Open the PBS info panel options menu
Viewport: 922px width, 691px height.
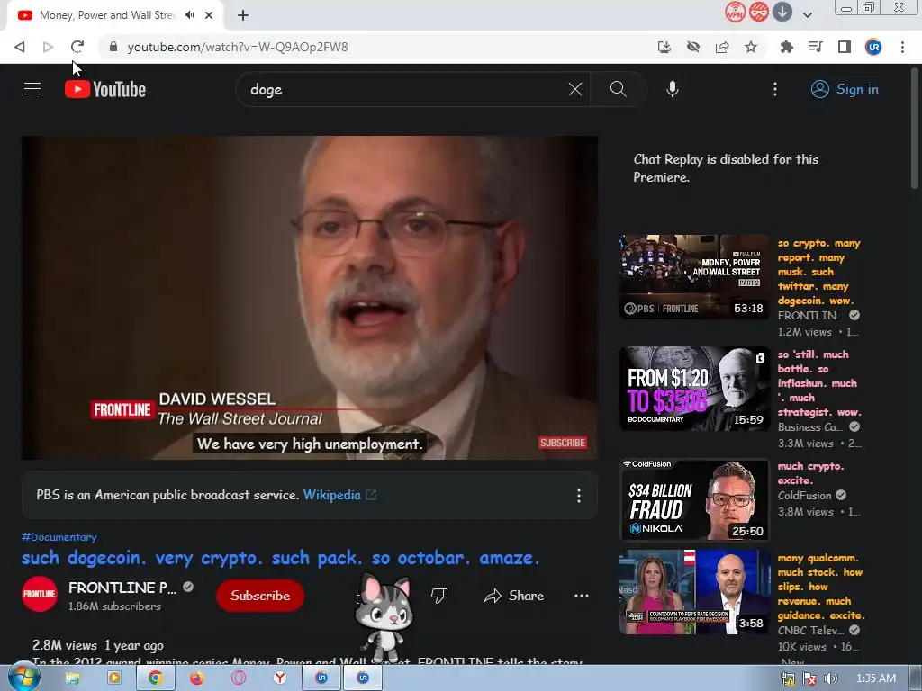[579, 496]
